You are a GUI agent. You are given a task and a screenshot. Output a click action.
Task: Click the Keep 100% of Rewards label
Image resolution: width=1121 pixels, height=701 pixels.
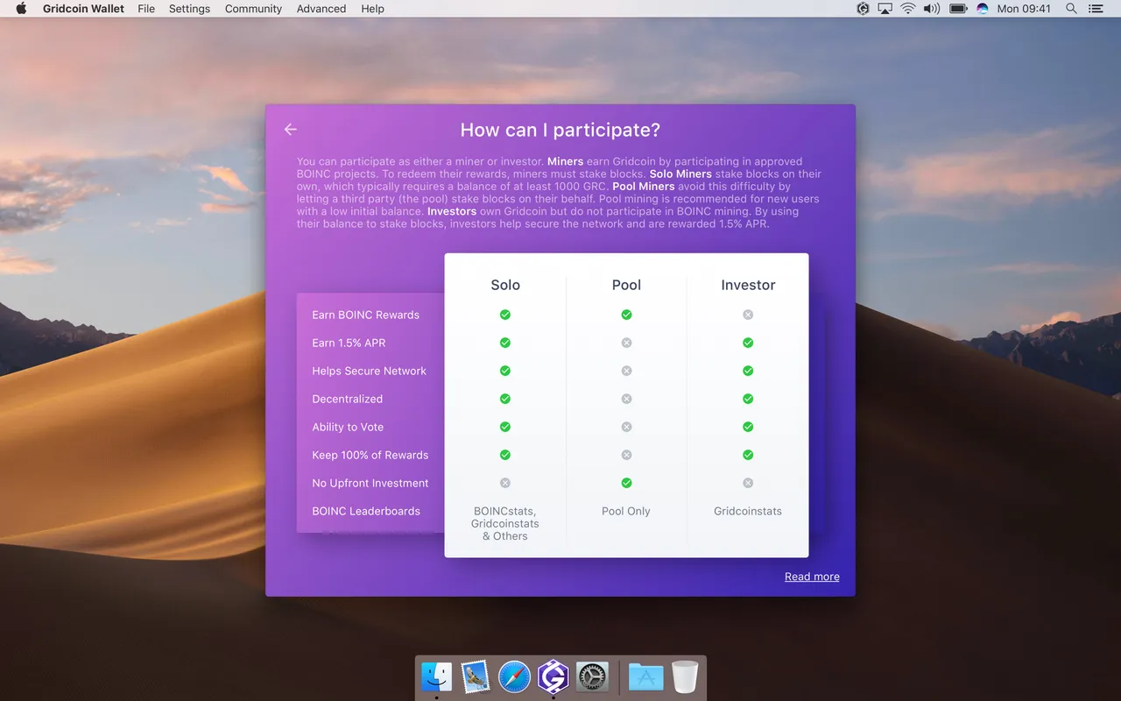click(x=370, y=455)
